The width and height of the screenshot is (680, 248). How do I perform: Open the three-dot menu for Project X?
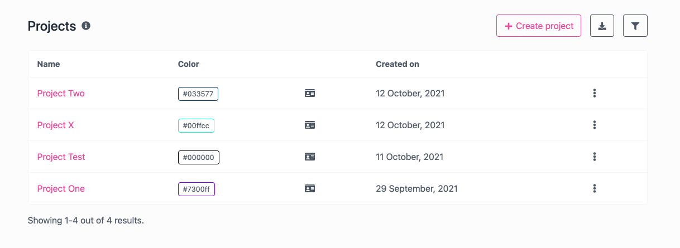point(595,125)
